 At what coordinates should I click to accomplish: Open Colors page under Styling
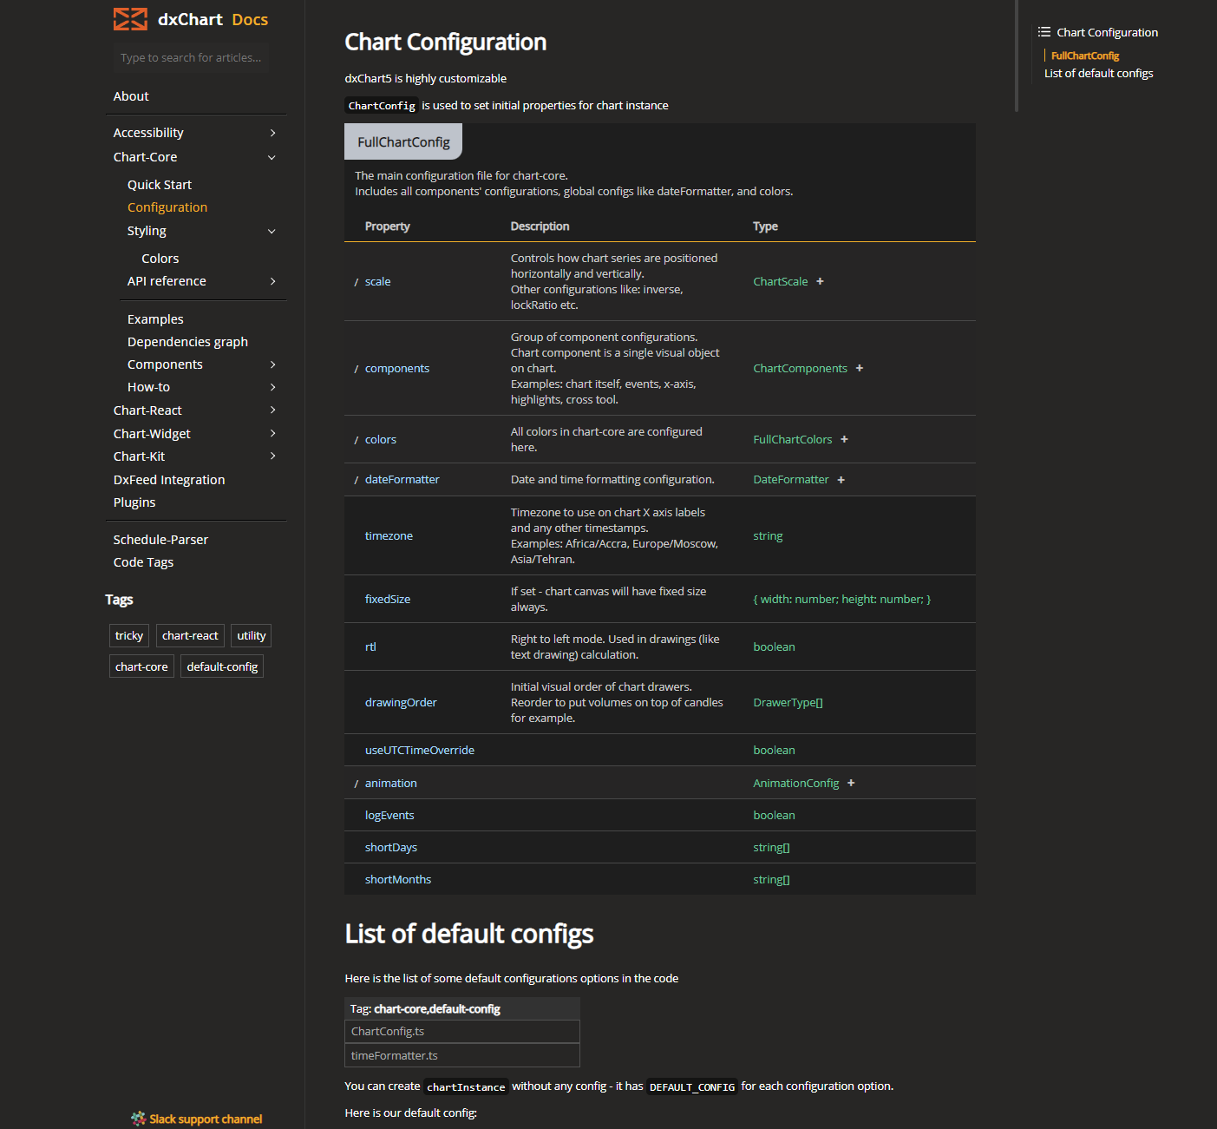pos(160,259)
